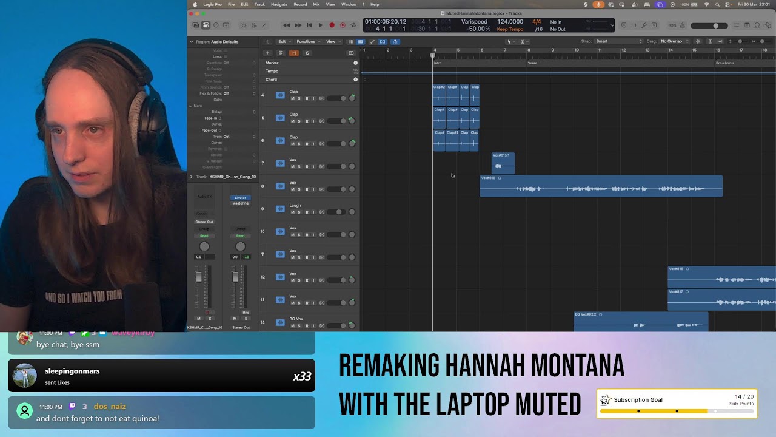The height and width of the screenshot is (437, 776).
Task: Mute the Laugh track
Action: (293, 212)
